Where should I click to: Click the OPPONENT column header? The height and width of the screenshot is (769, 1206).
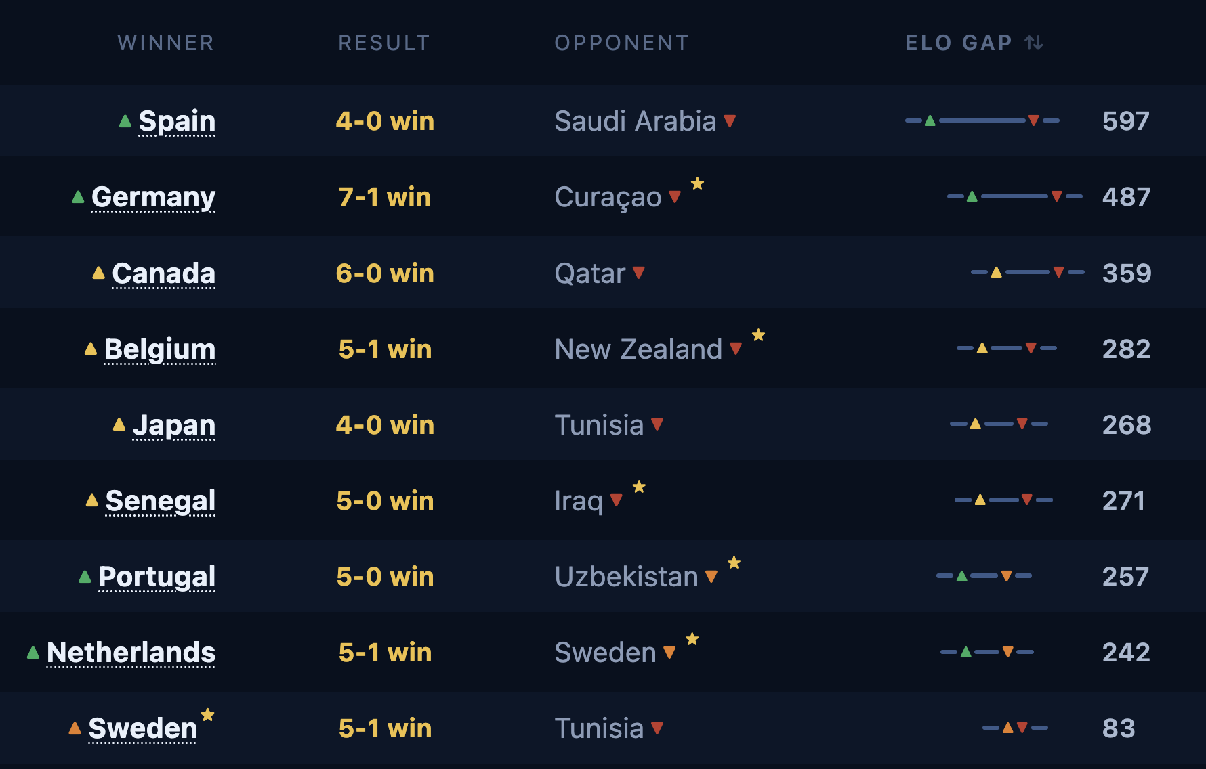tap(622, 43)
